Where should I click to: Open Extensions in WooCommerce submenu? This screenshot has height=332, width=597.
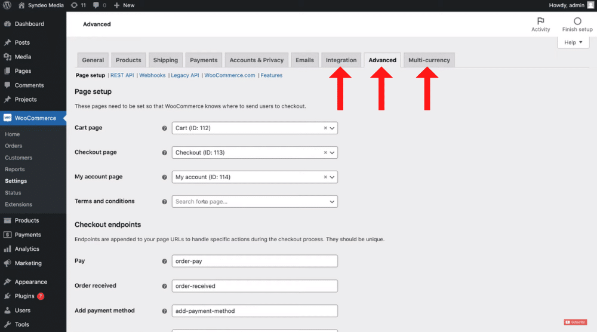(x=19, y=204)
